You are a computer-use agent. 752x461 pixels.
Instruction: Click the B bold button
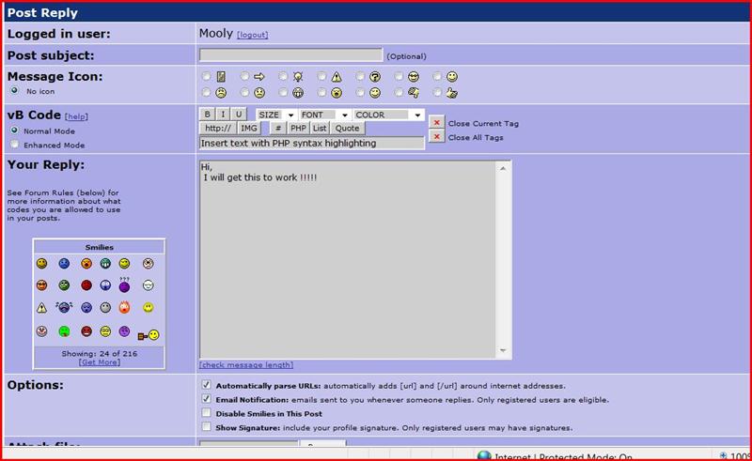[207, 114]
